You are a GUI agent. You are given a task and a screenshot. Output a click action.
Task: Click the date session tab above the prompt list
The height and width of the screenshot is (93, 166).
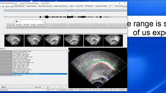coord(2,49)
